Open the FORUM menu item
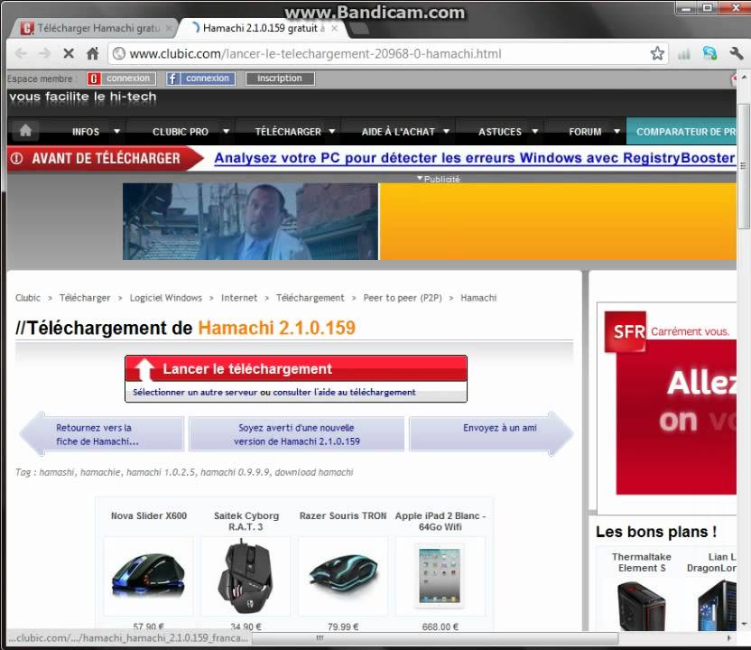The height and width of the screenshot is (650, 751). [585, 132]
